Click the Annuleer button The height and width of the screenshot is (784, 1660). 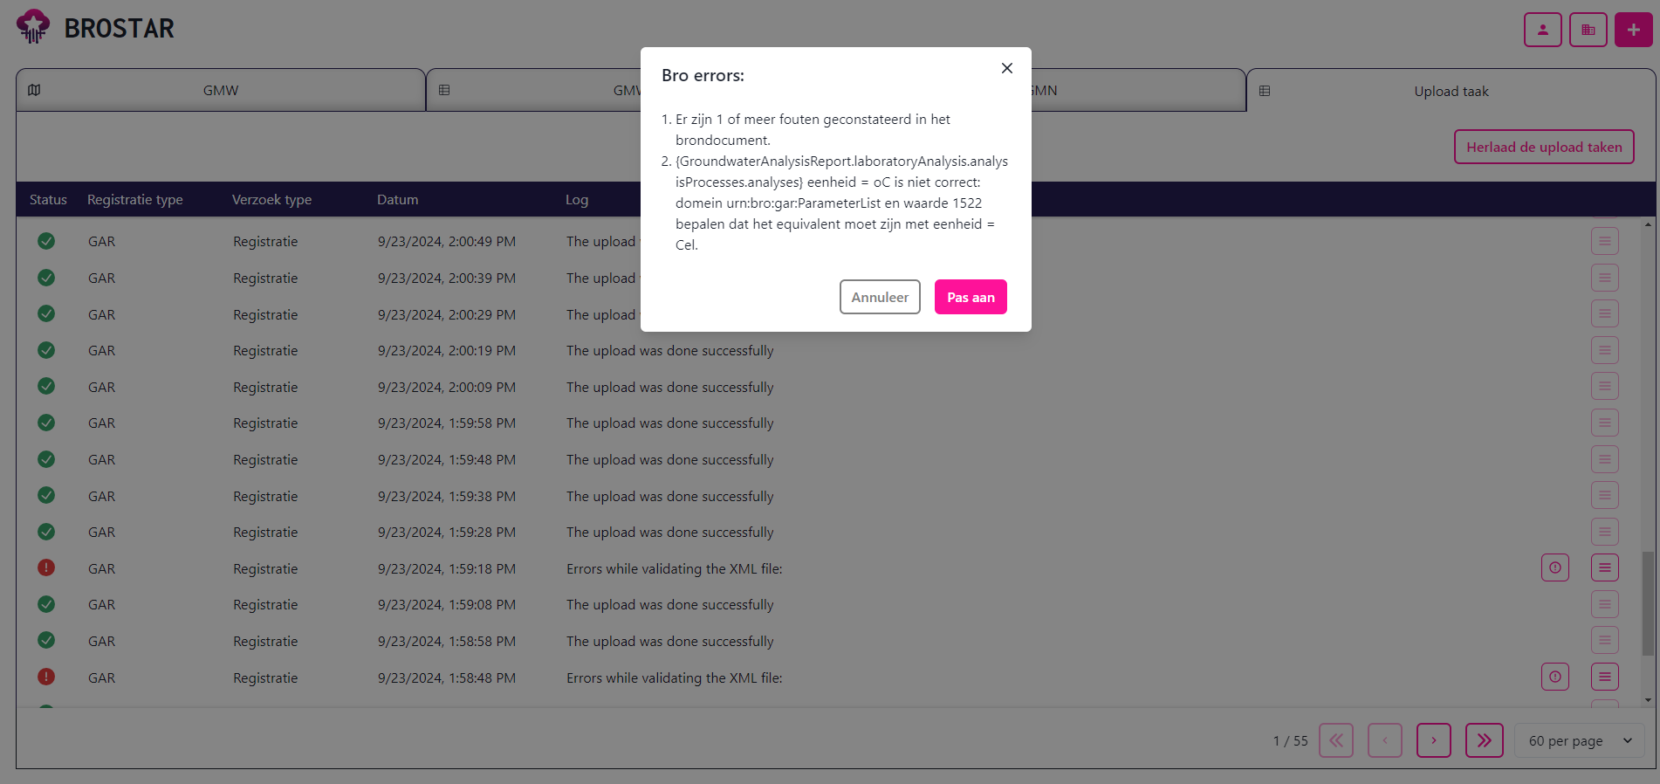880,297
